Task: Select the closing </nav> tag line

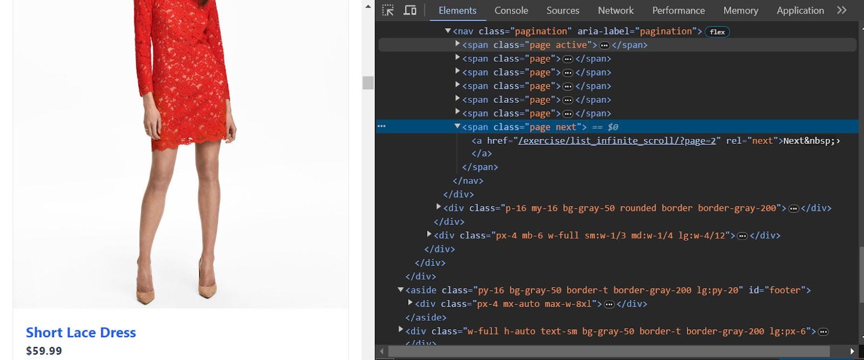Action: (x=468, y=181)
